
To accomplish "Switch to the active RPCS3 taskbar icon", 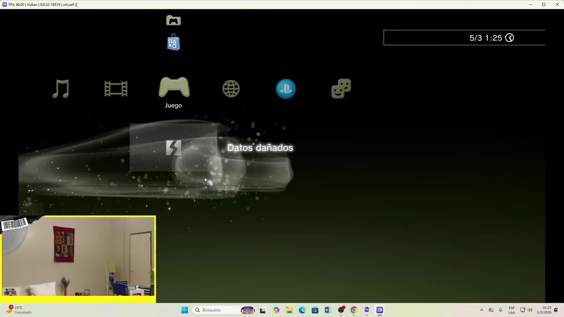I will pos(379,310).
